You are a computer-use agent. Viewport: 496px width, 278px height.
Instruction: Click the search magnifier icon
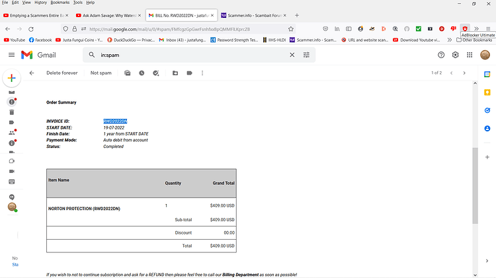92,55
